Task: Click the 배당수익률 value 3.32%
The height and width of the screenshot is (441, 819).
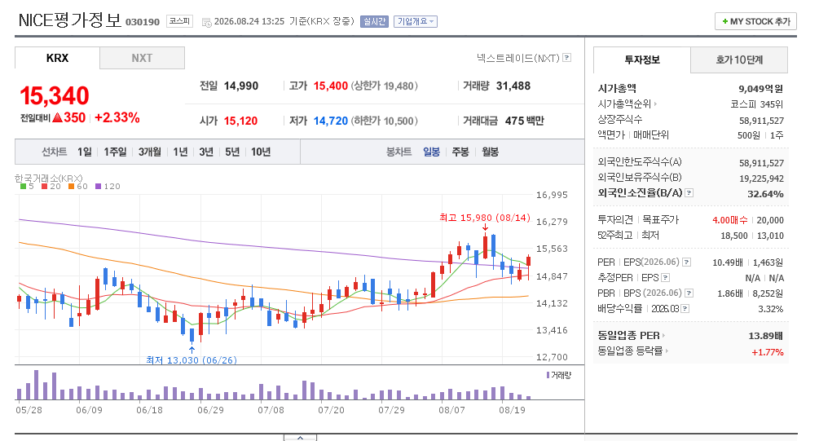Action: [x=770, y=309]
